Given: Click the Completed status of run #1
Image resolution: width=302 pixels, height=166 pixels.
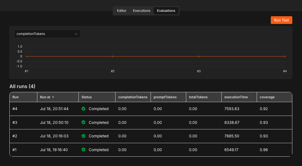Looking at the screenshot, I should click(99, 150).
